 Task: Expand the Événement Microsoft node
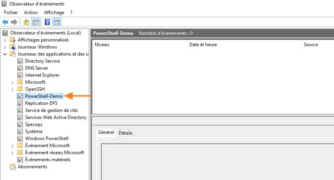(13, 145)
